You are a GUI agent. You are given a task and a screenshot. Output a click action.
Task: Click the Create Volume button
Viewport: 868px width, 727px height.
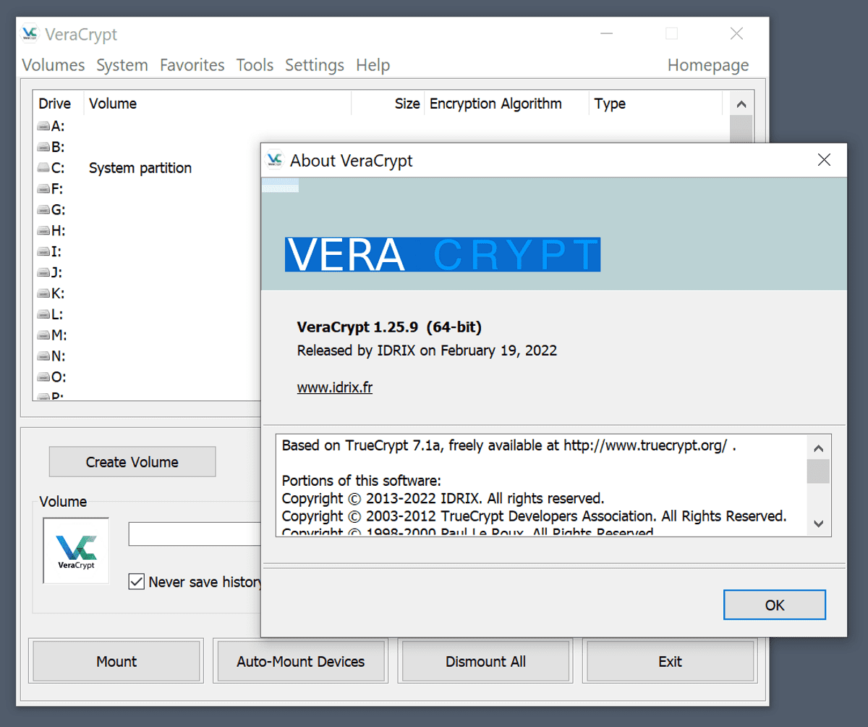[x=132, y=462]
